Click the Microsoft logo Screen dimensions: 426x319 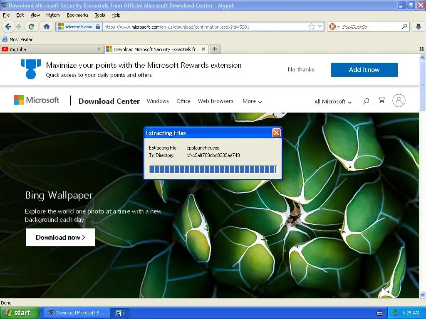37,100
